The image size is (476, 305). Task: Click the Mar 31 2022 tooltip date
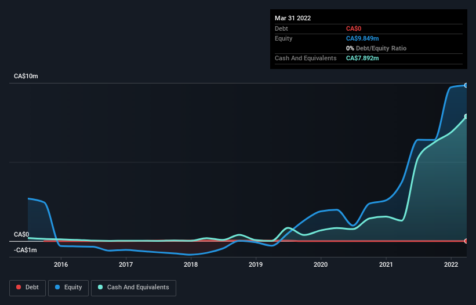293,18
